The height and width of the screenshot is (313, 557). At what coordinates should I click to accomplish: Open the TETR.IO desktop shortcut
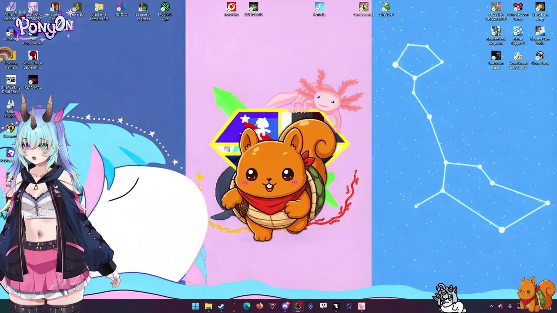click(121, 10)
